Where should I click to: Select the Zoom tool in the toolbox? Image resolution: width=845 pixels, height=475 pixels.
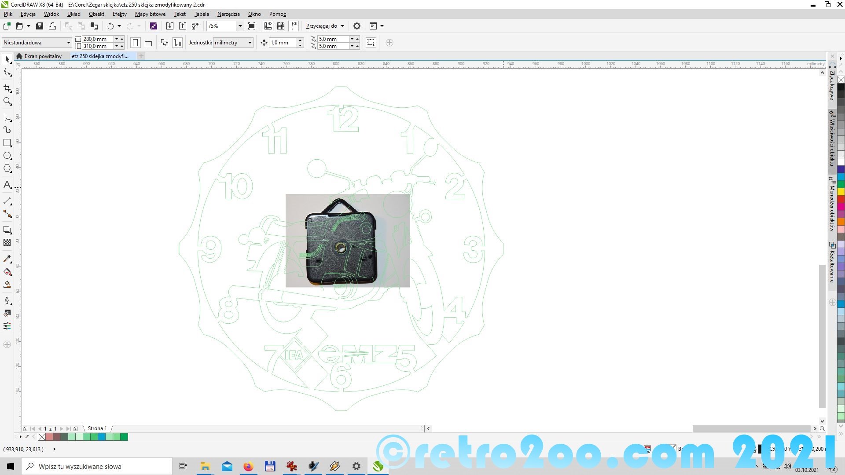click(7, 102)
